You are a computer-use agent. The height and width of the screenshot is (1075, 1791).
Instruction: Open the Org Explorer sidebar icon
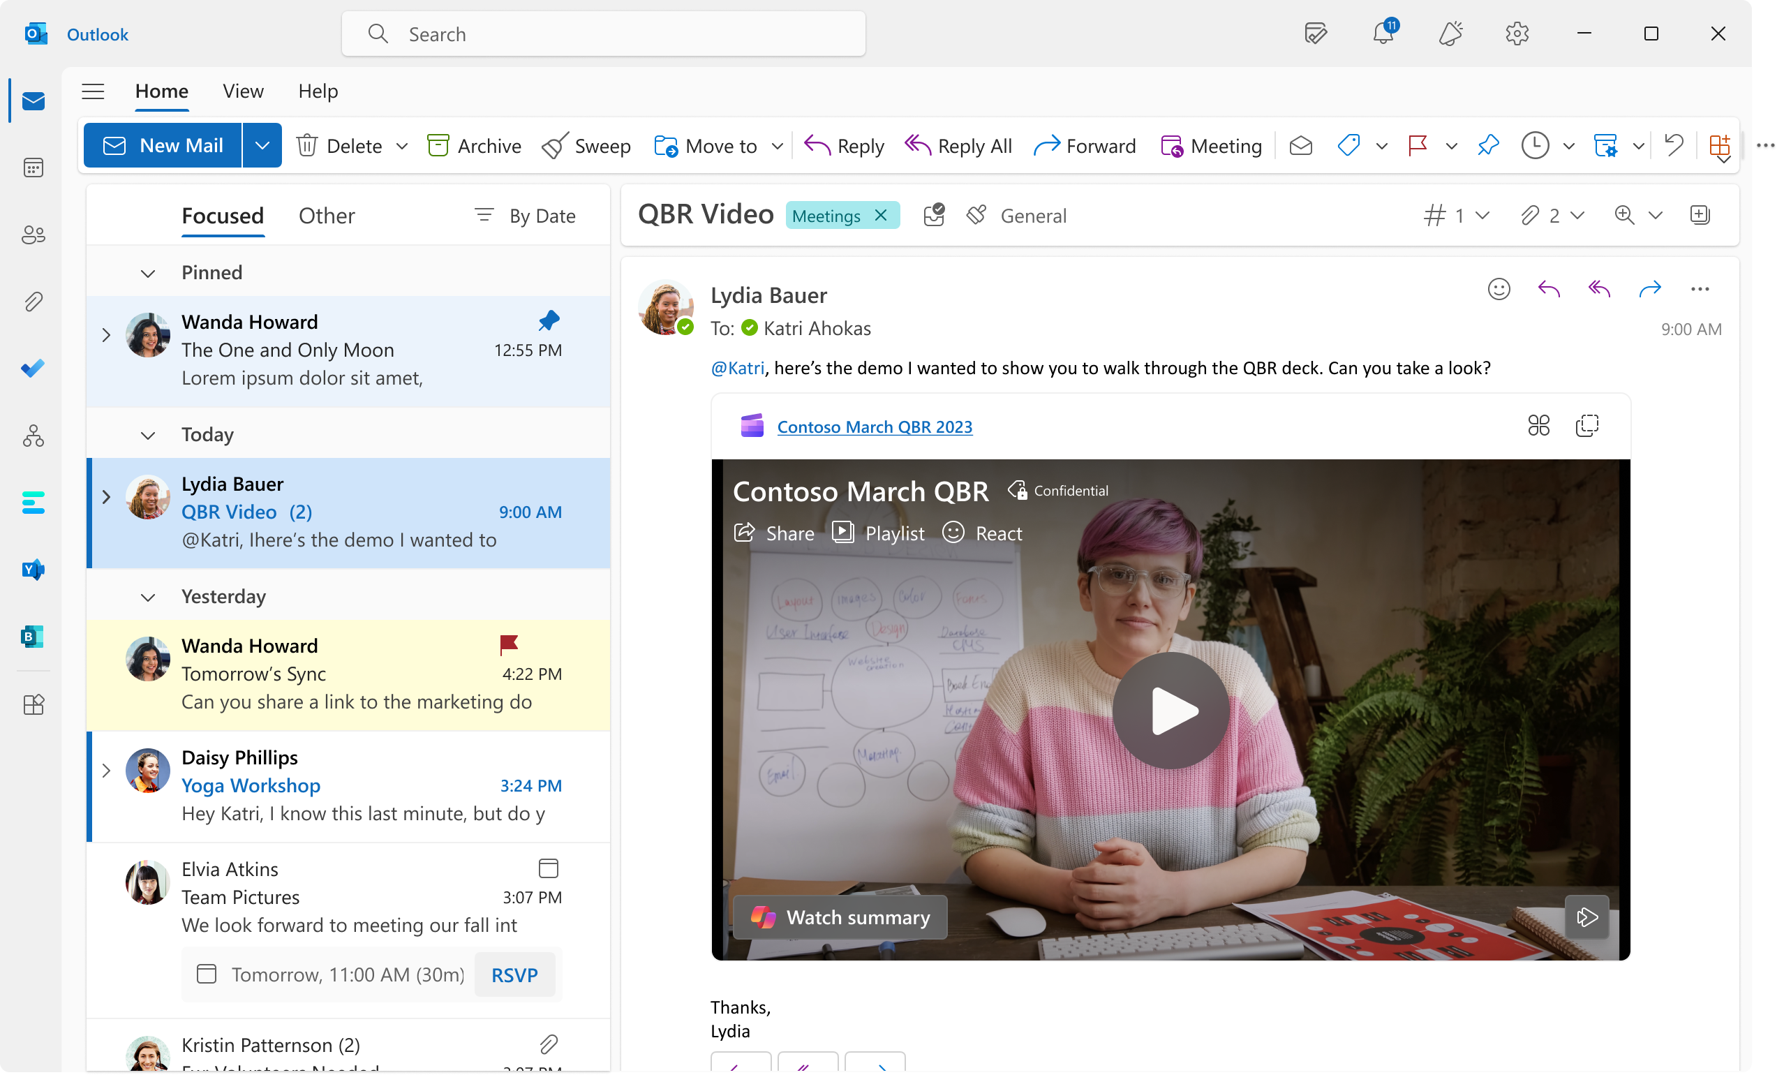[x=34, y=436]
